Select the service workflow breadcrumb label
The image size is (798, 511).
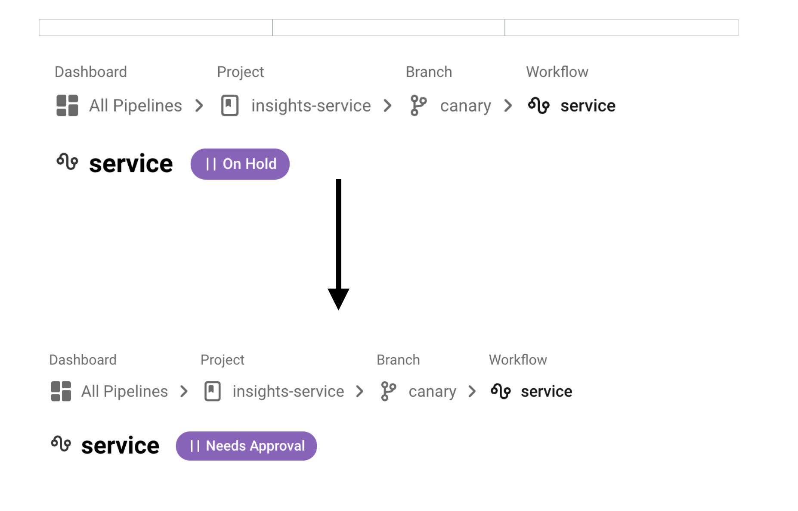588,106
